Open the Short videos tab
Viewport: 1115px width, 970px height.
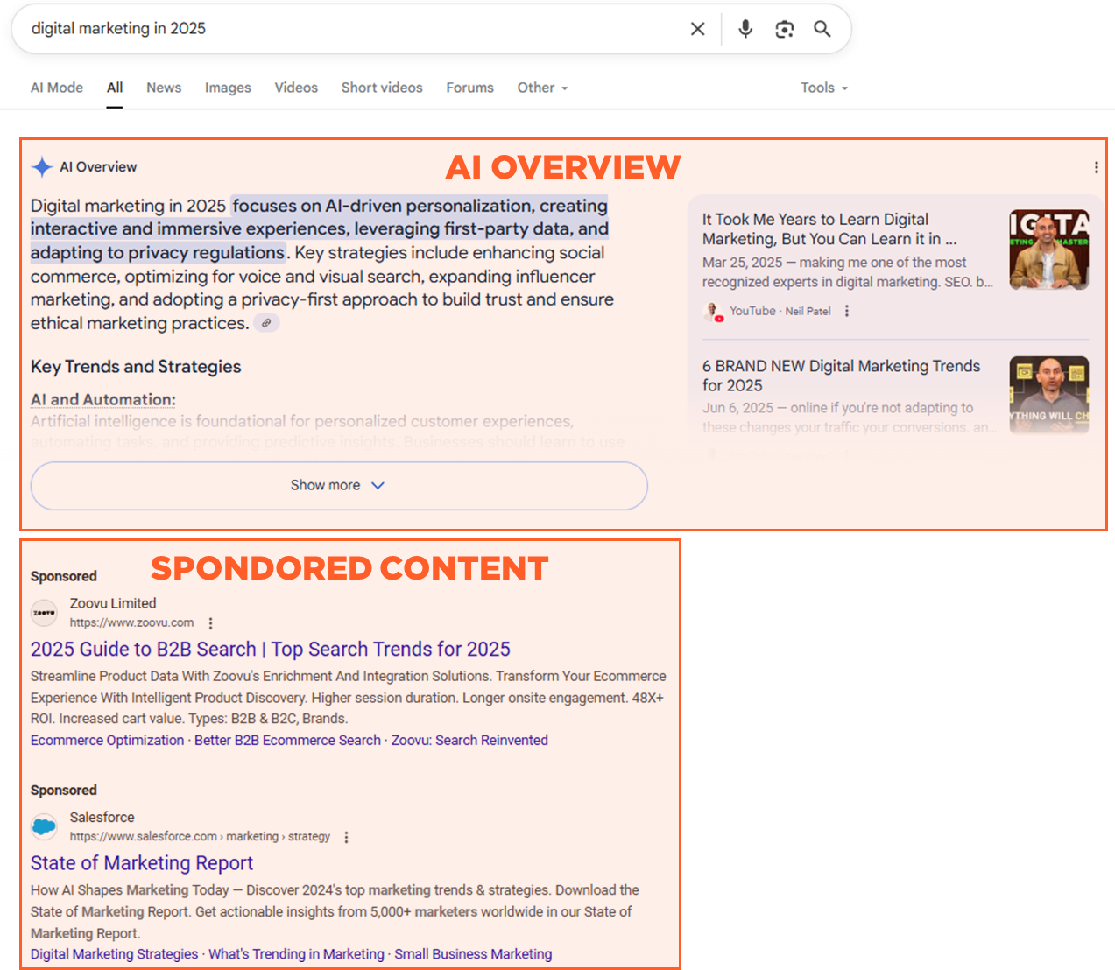(382, 88)
